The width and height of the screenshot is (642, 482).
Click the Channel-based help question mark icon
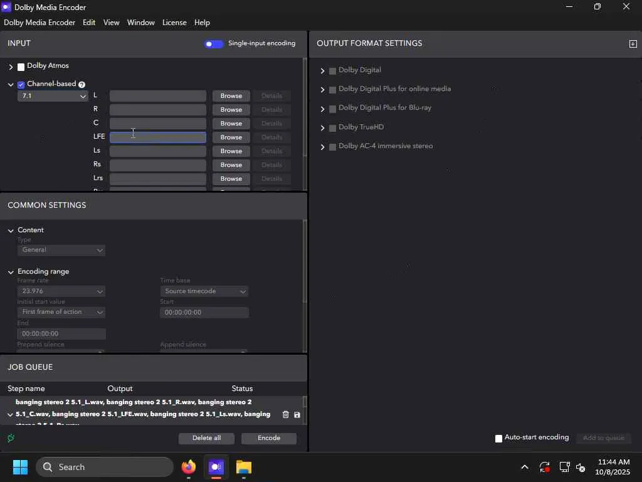[x=82, y=85]
